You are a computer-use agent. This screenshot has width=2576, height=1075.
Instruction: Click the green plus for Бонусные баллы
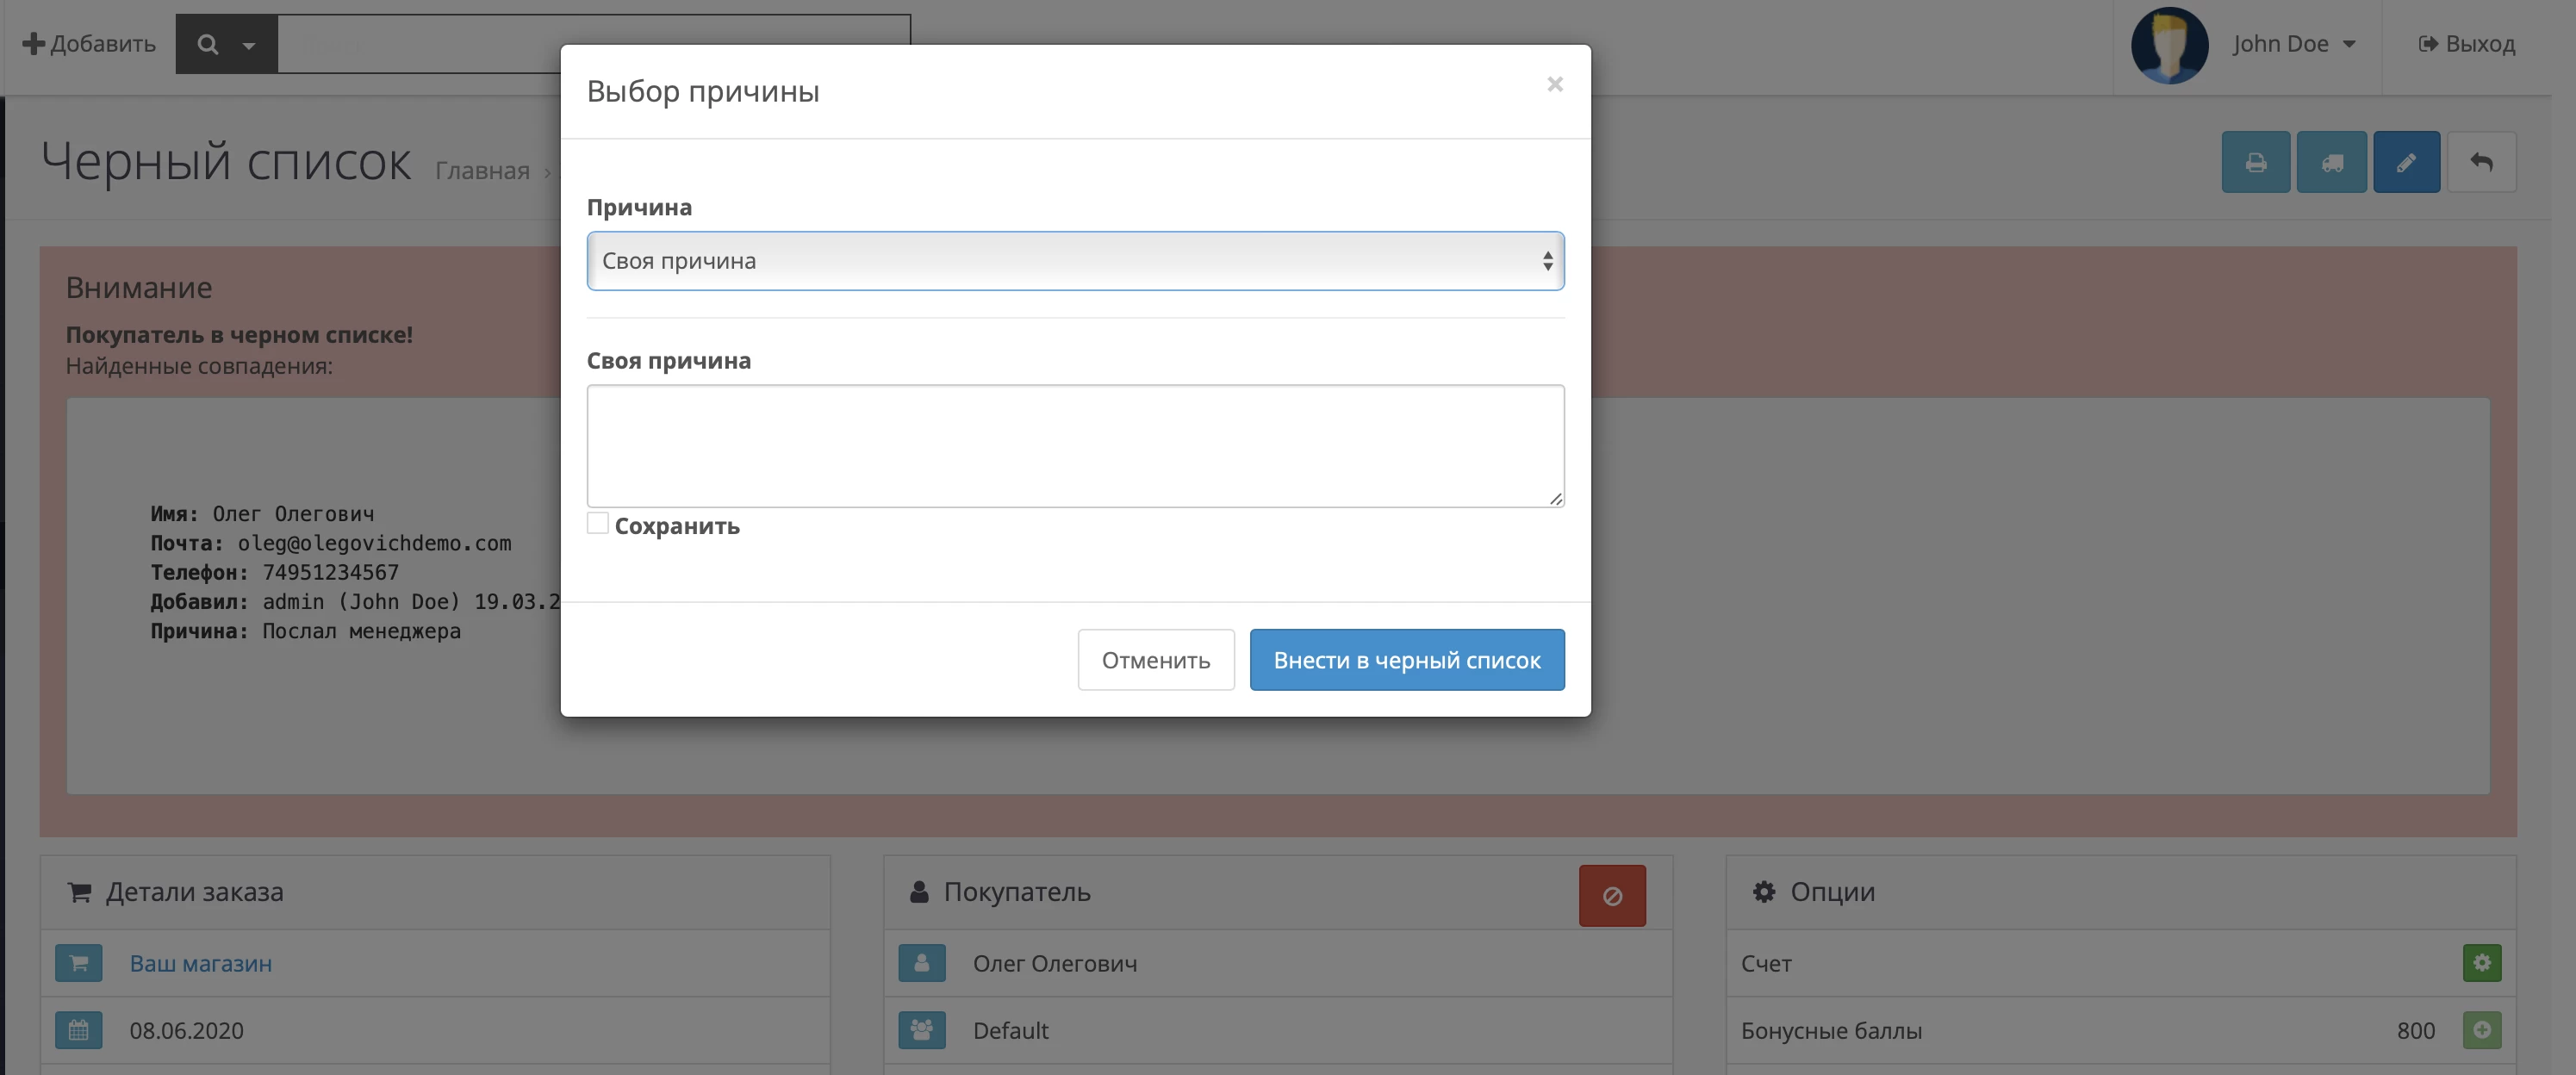2481,1030
